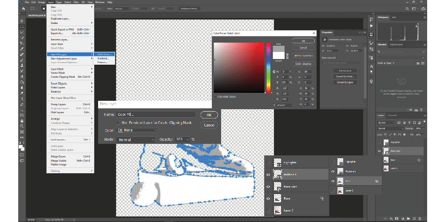Screen dimensions: 444x222
Task: Switch to the Adjustments tab
Action: click(x=396, y=45)
